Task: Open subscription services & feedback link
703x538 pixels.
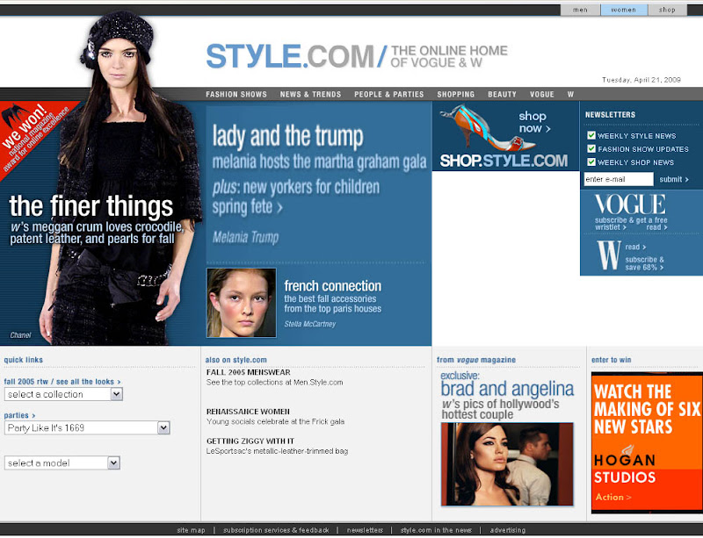Action: point(276,530)
